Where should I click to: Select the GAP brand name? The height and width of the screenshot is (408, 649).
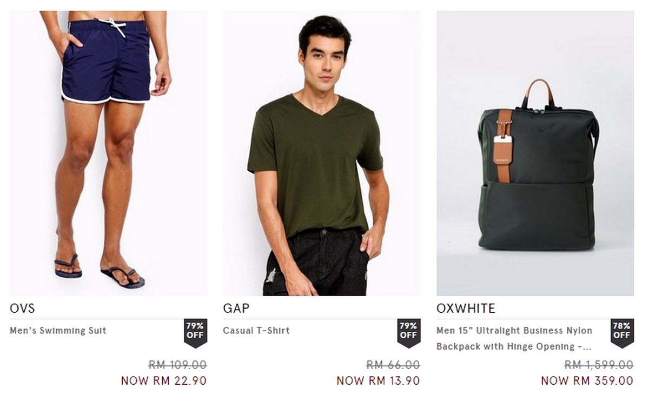click(236, 309)
